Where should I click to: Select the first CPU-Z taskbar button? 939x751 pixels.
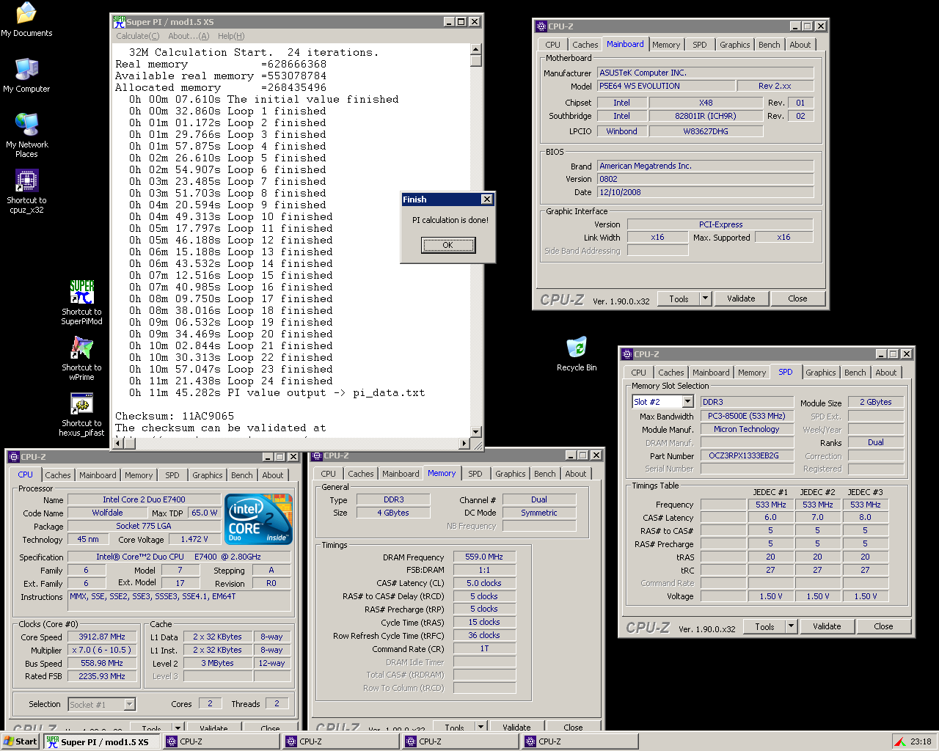222,741
